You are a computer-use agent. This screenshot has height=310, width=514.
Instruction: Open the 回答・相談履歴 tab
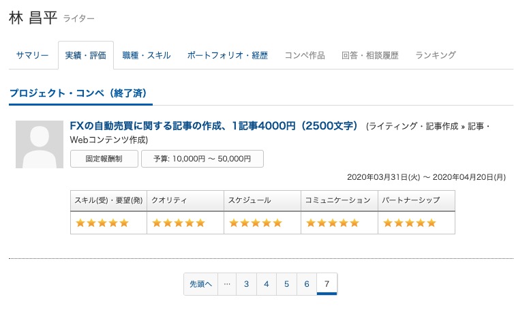(x=370, y=55)
